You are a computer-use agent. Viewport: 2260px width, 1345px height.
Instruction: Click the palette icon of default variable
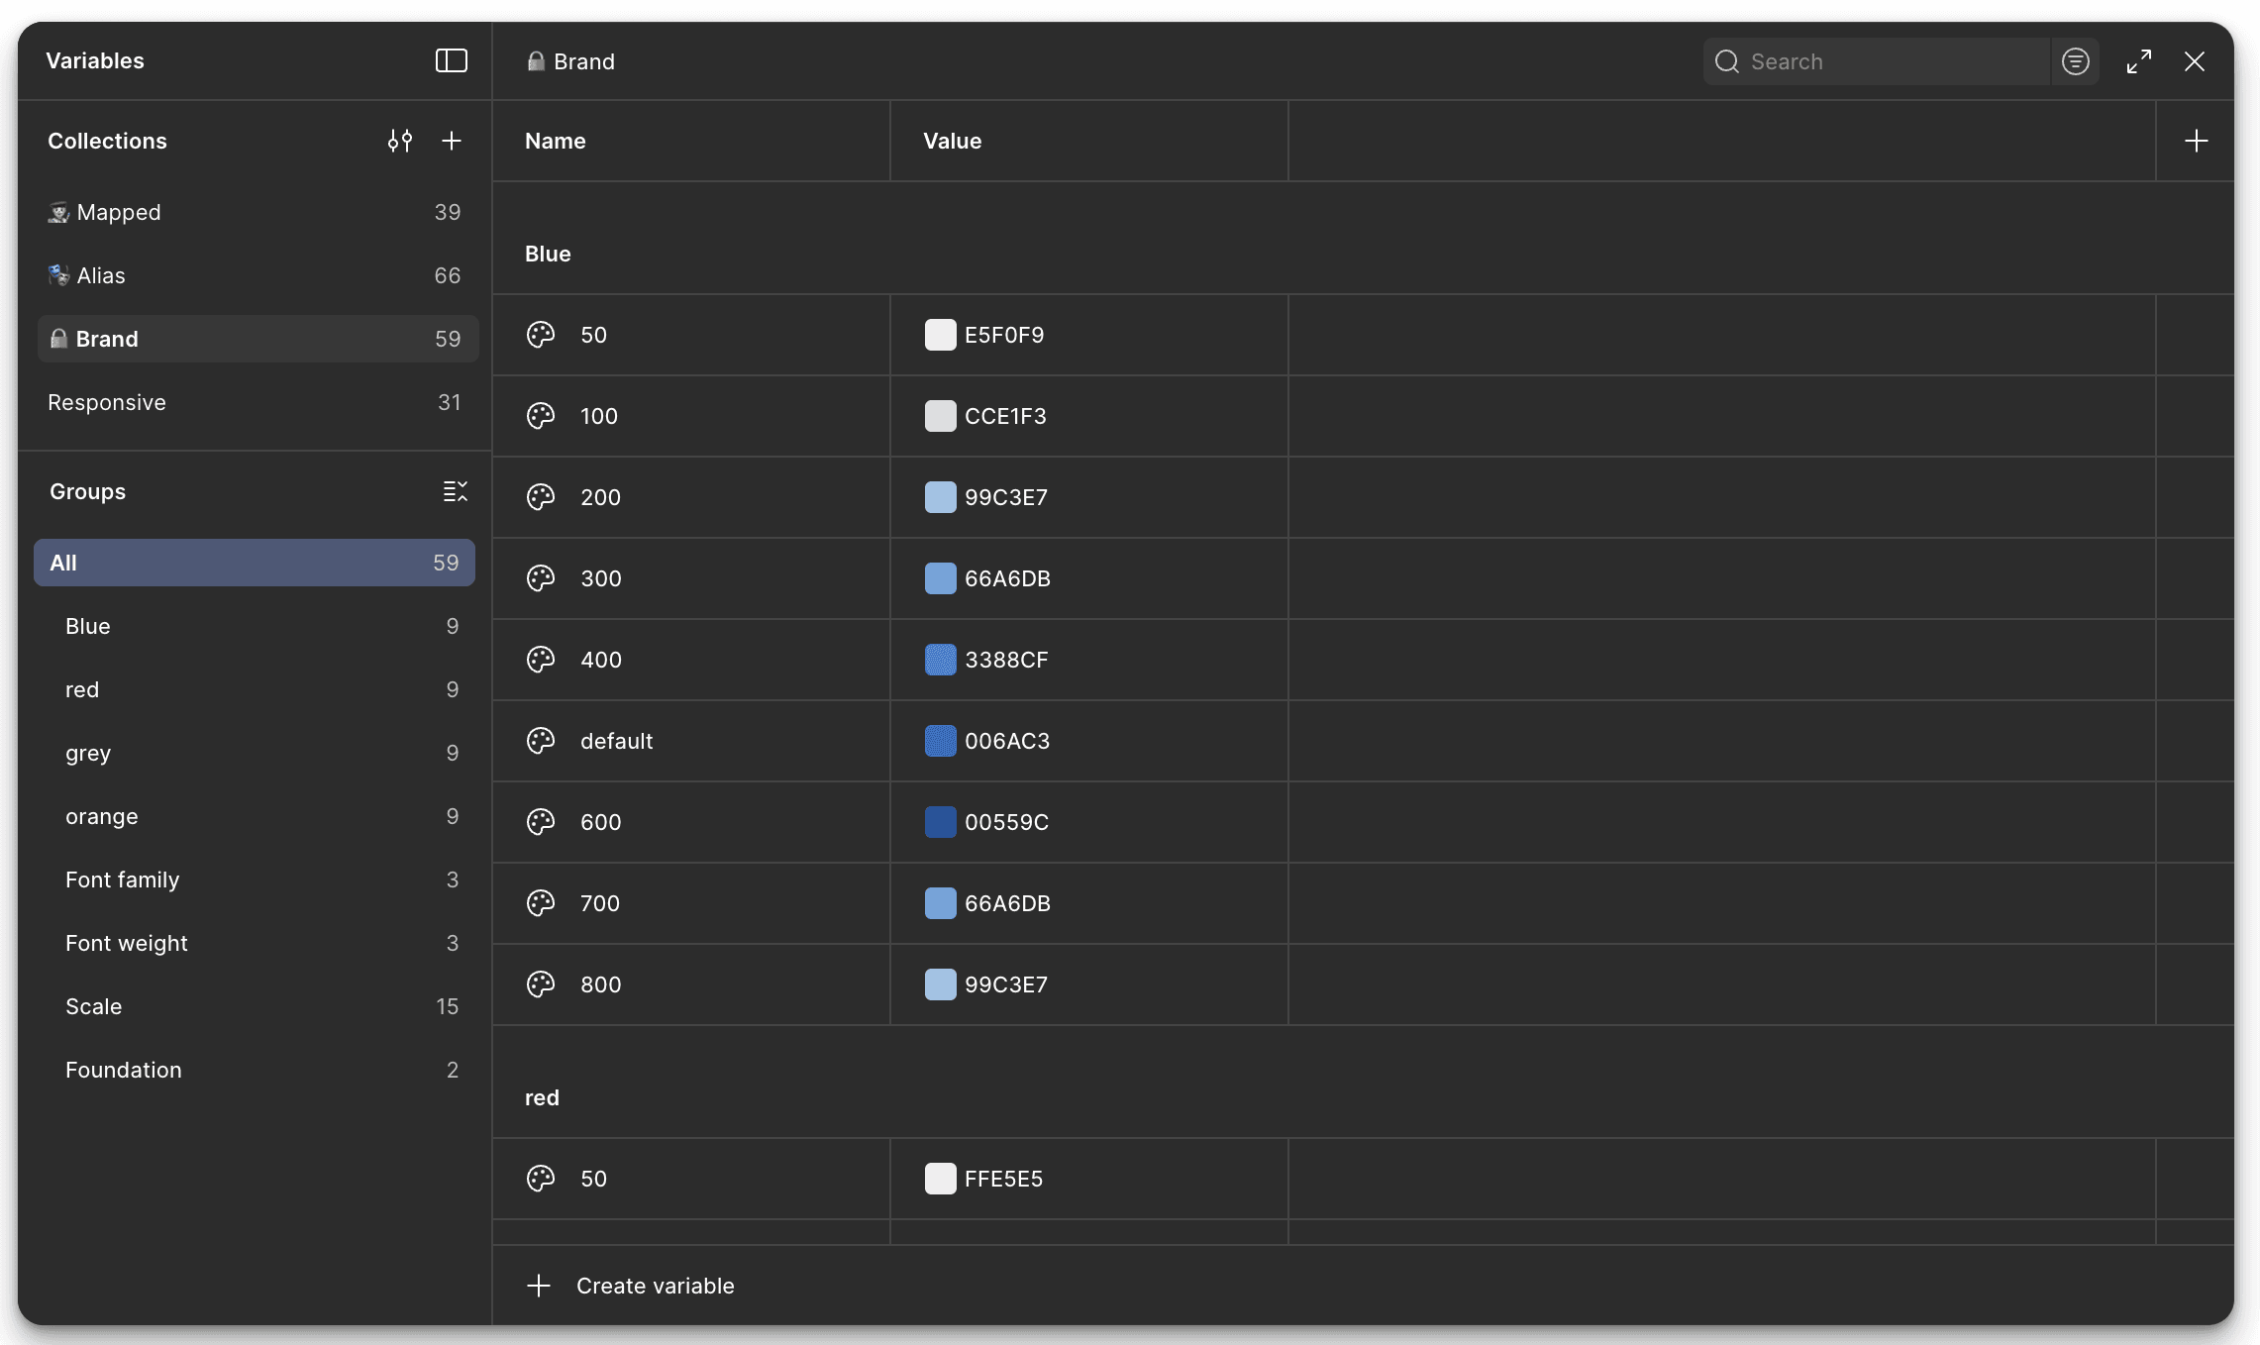coord(541,741)
